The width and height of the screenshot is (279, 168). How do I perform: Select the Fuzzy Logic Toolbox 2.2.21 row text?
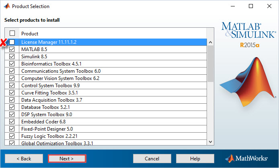(x=49, y=136)
